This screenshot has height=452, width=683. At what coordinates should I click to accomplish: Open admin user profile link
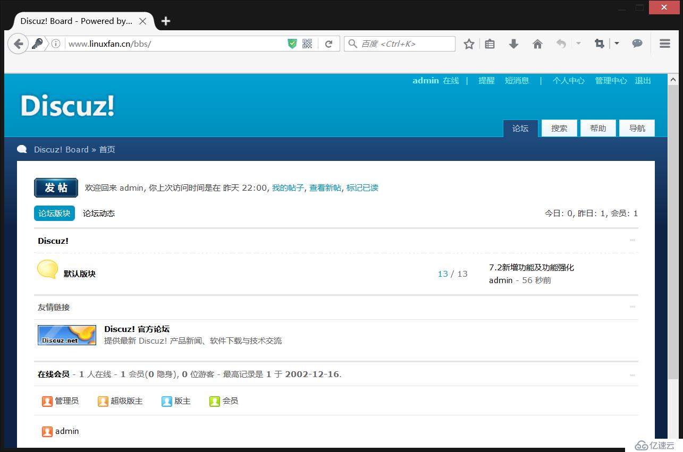pyautogui.click(x=426, y=81)
